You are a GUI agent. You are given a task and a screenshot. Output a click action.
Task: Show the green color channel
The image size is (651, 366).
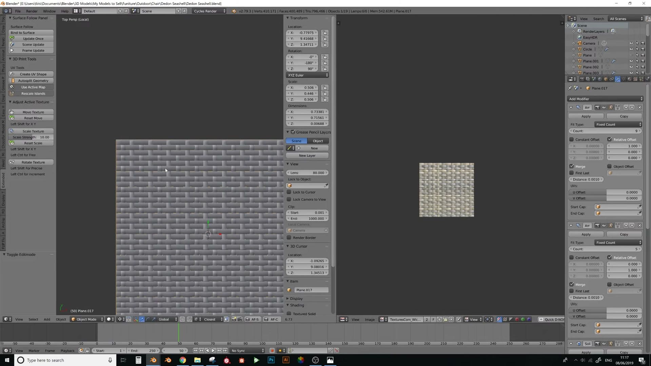pyautogui.click(x=523, y=319)
